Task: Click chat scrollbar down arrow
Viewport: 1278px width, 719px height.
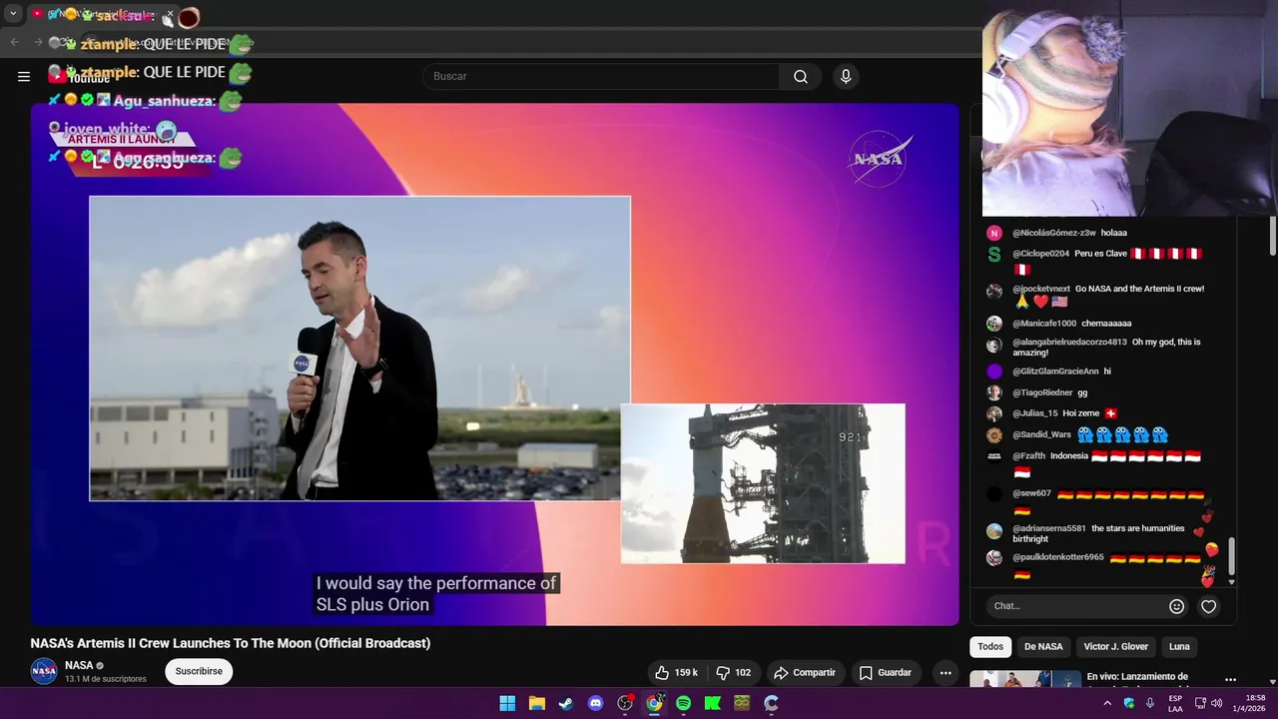Action: point(1231,581)
